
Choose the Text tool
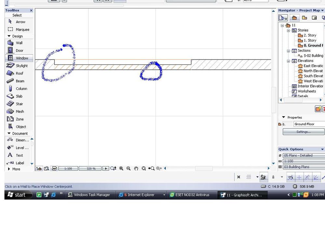tap(18, 155)
